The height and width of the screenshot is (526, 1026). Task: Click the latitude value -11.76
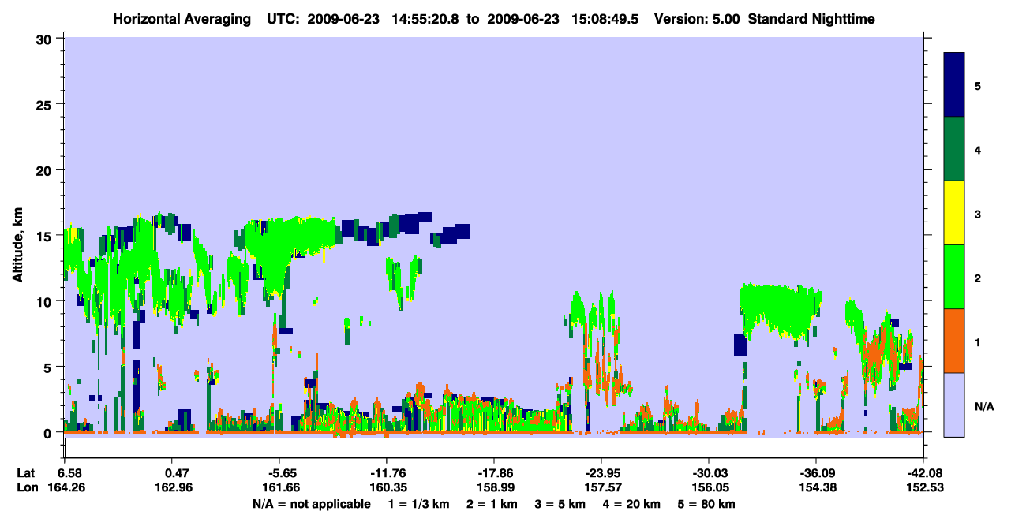click(387, 472)
